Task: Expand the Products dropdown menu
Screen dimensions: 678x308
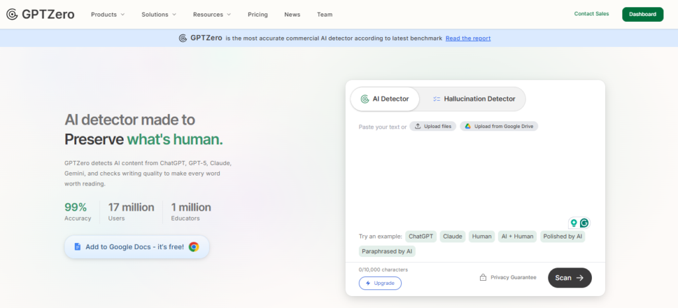Action: (108, 15)
